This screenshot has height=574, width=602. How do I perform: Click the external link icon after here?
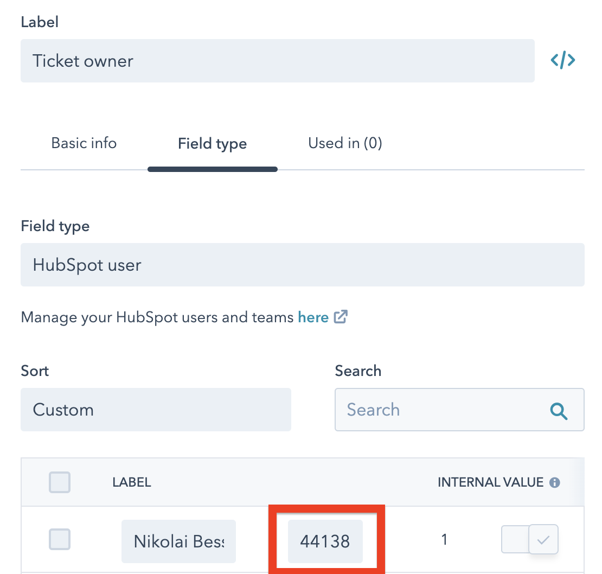coord(341,317)
